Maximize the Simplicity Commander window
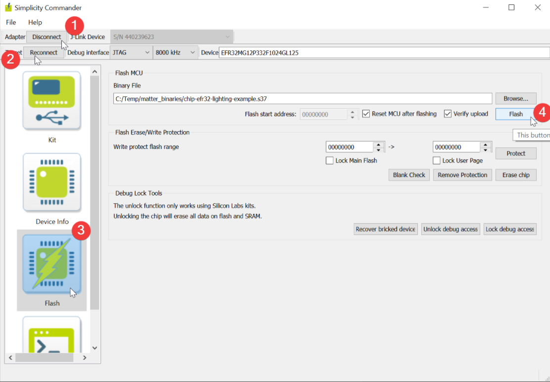Screen dimensions: 550x382 (511, 7)
